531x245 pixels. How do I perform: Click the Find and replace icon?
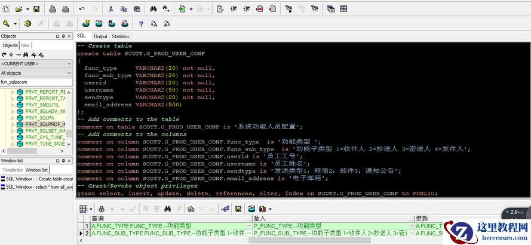pos(166,9)
